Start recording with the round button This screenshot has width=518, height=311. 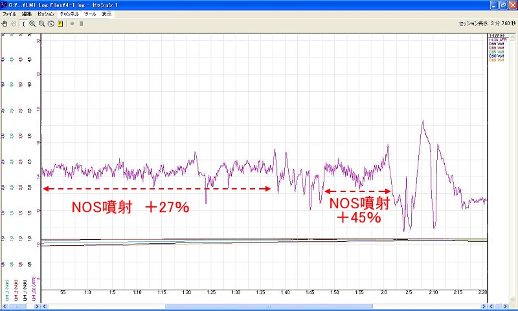[72, 24]
